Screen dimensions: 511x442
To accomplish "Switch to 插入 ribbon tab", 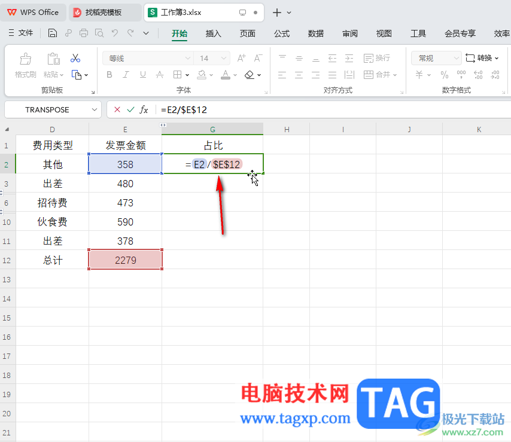I will (214, 33).
